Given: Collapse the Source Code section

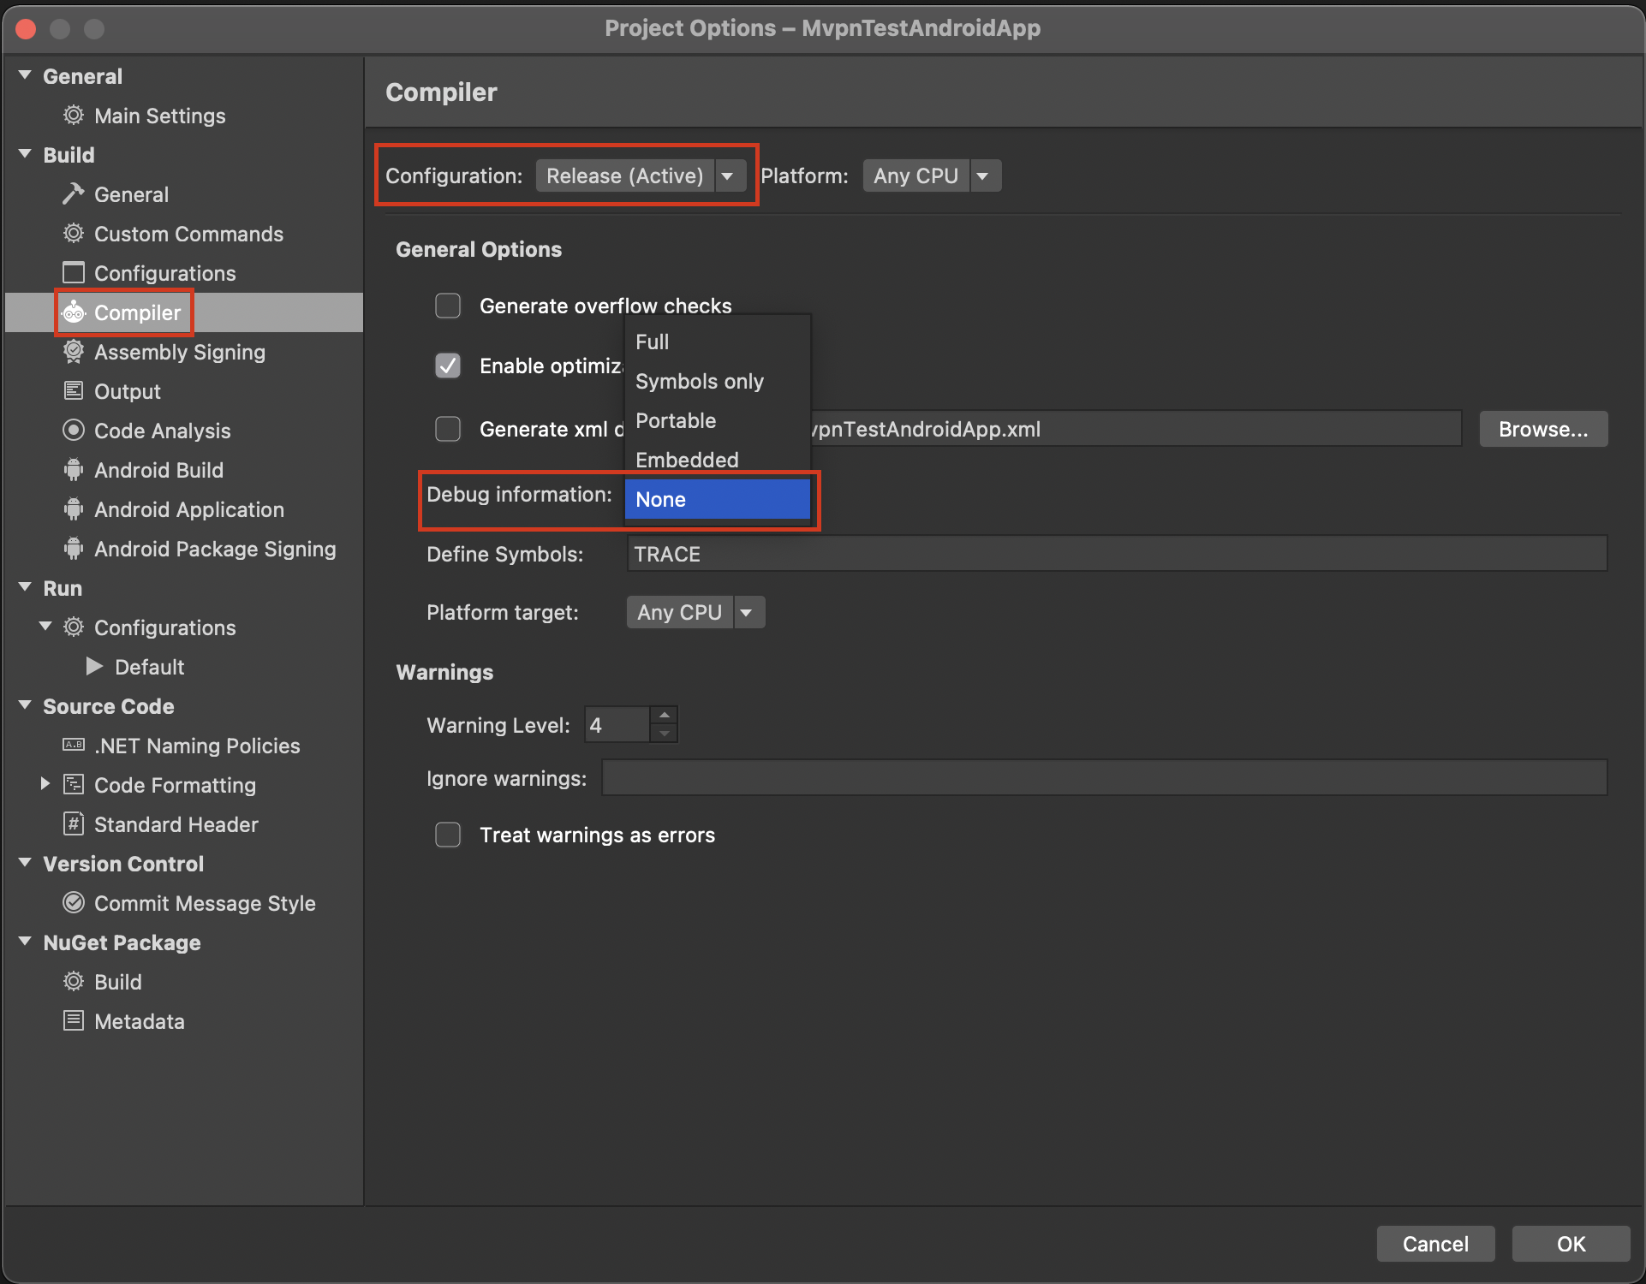Looking at the screenshot, I should click(x=26, y=705).
